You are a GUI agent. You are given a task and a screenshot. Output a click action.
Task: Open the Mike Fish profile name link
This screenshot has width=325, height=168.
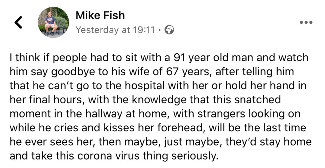(100, 15)
